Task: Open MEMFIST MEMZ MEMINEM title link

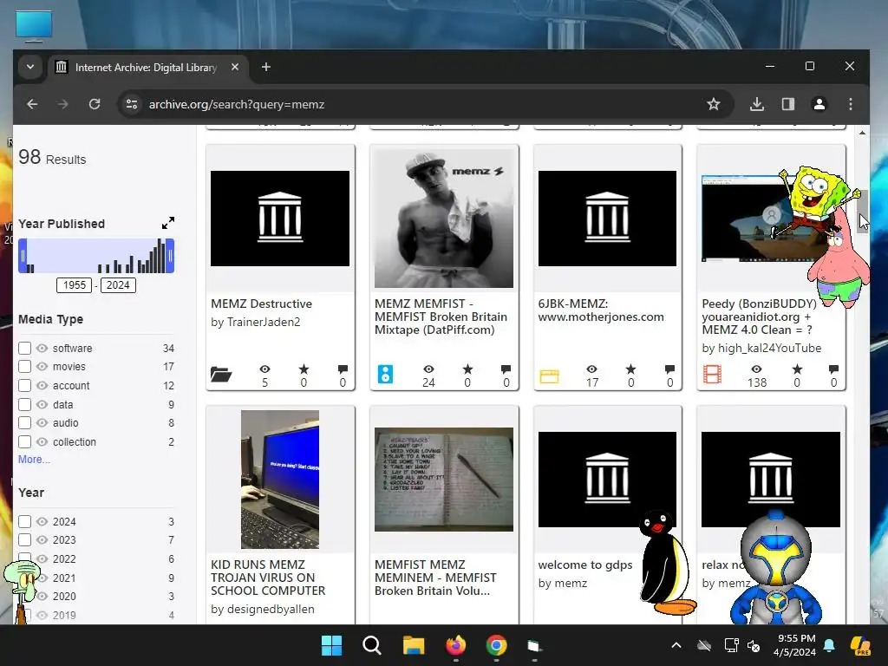Action: click(x=435, y=578)
